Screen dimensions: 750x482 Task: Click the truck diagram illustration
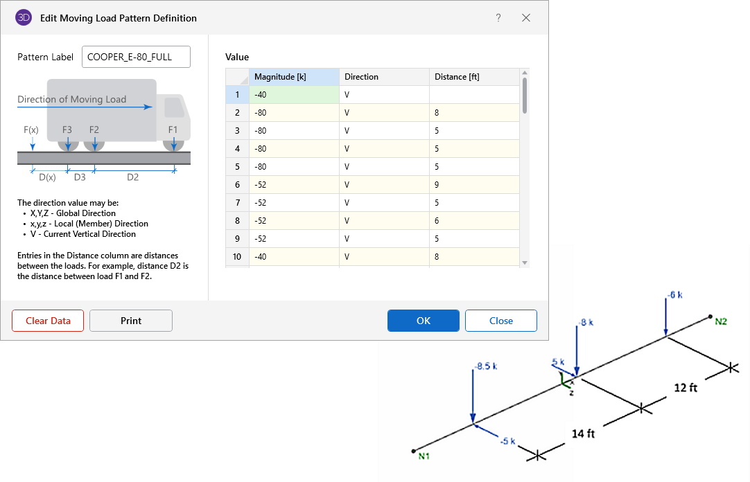[x=104, y=128]
